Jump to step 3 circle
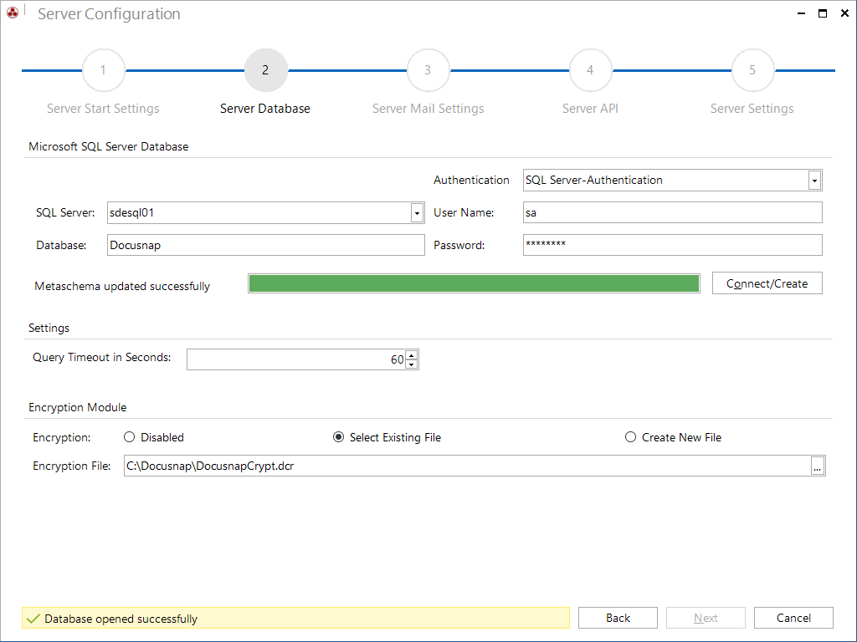Viewport: 857px width, 642px height. (x=428, y=70)
